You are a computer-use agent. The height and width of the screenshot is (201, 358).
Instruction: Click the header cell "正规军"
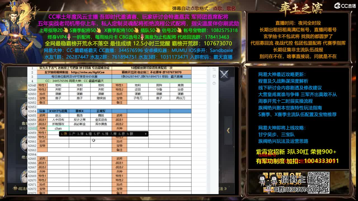pos(101,111)
